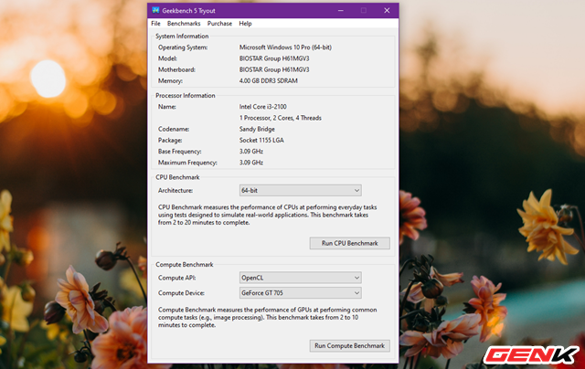The width and height of the screenshot is (585, 369).
Task: Click the Compute Benchmark description paragraph
Action: coord(268,318)
